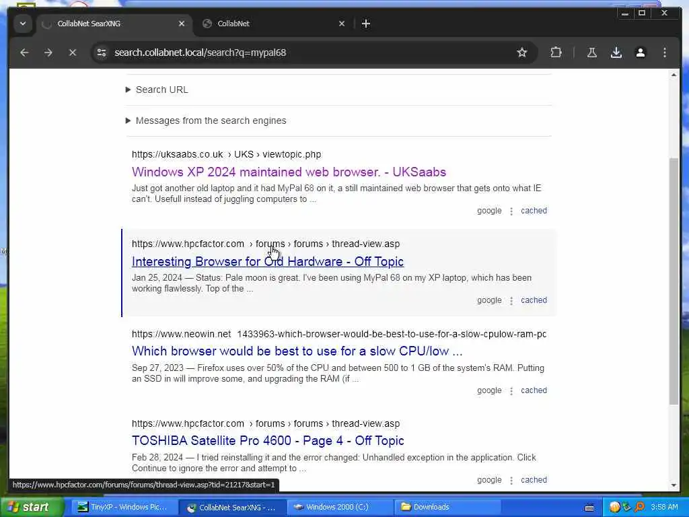Viewport: 689px width, 517px height.
Task: Open the Extensions puzzle icon
Action: pyautogui.click(x=556, y=53)
